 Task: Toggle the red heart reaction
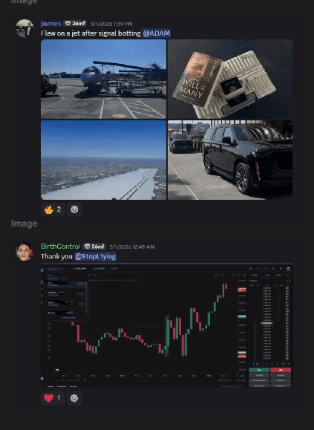click(53, 398)
